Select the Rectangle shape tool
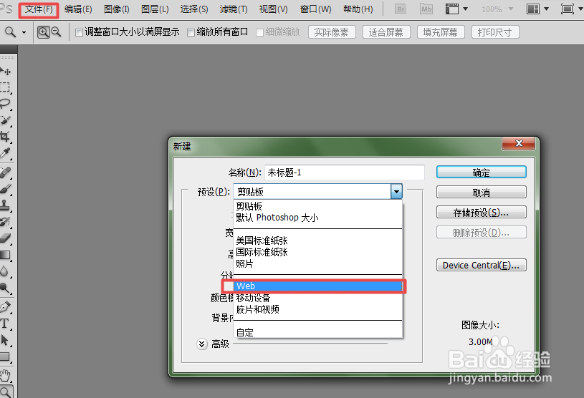This screenshot has width=584, height=398. click(x=5, y=356)
